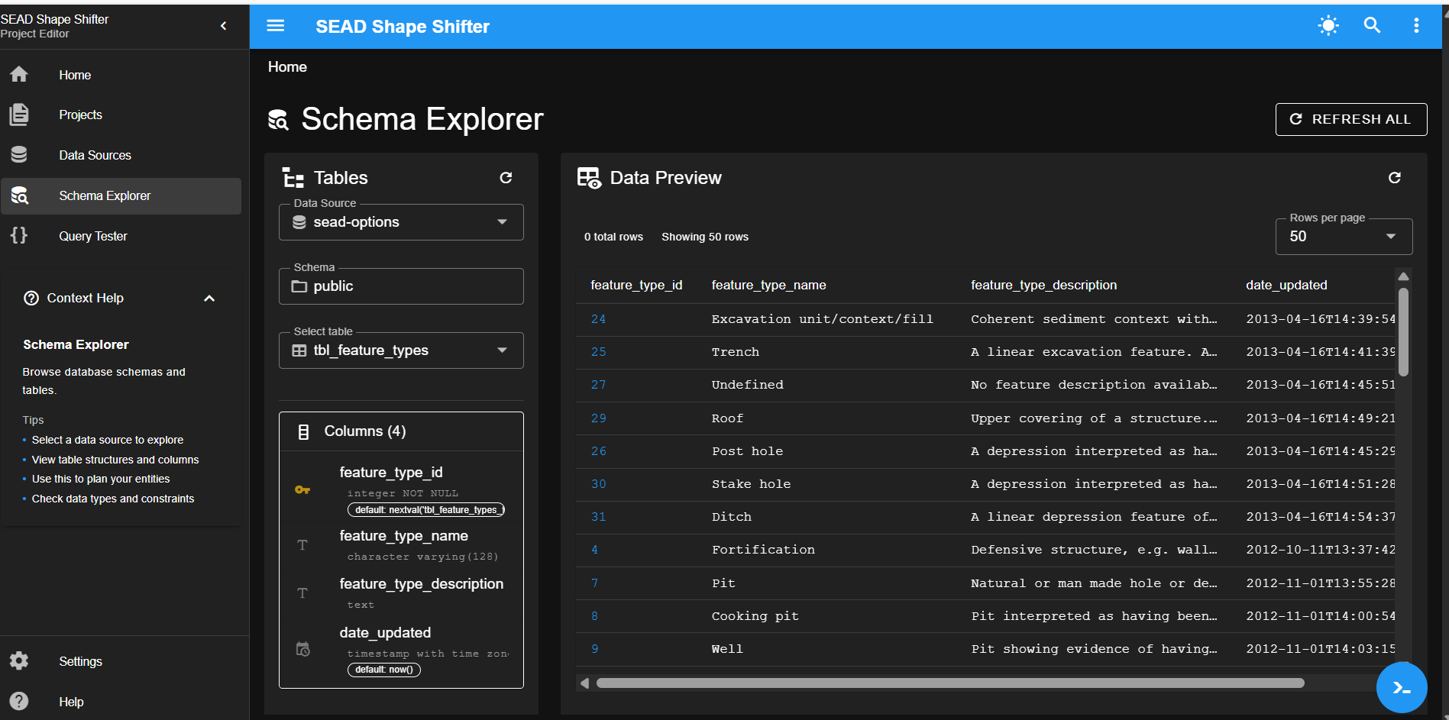Open the Select table dropdown
This screenshot has width=1449, height=720.
401,350
